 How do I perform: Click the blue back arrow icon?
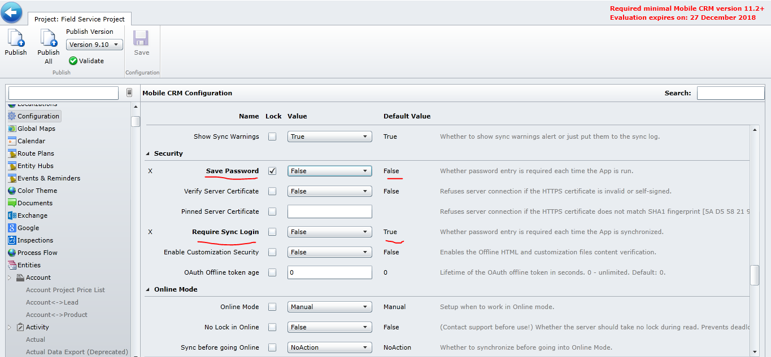point(12,12)
